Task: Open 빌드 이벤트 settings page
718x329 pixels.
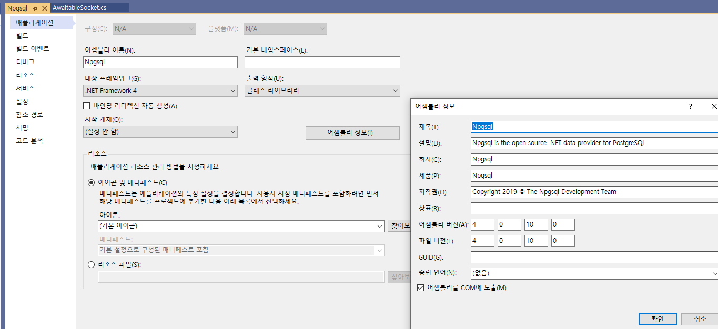Action: coord(33,49)
